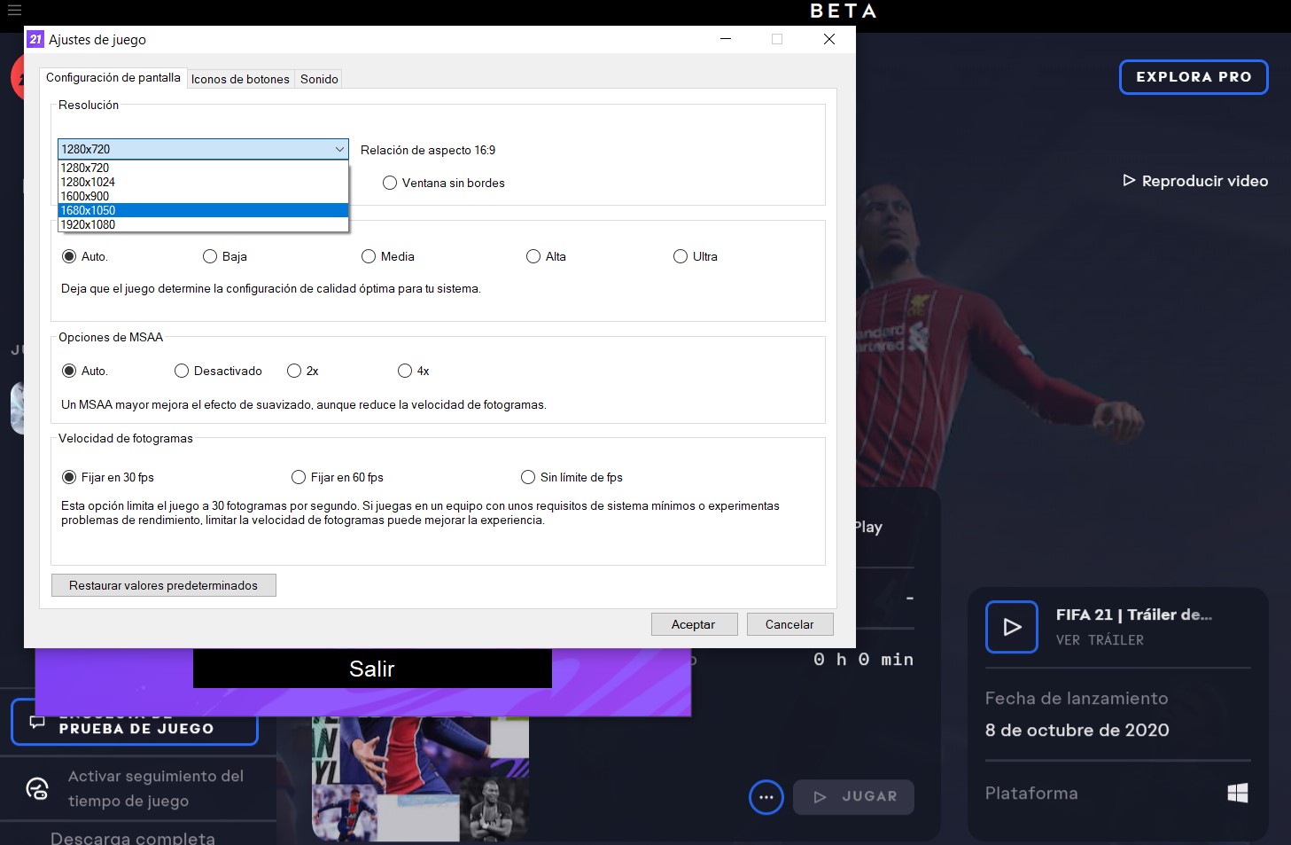Click VER TRÁILER for FIFA 21

[1099, 639]
